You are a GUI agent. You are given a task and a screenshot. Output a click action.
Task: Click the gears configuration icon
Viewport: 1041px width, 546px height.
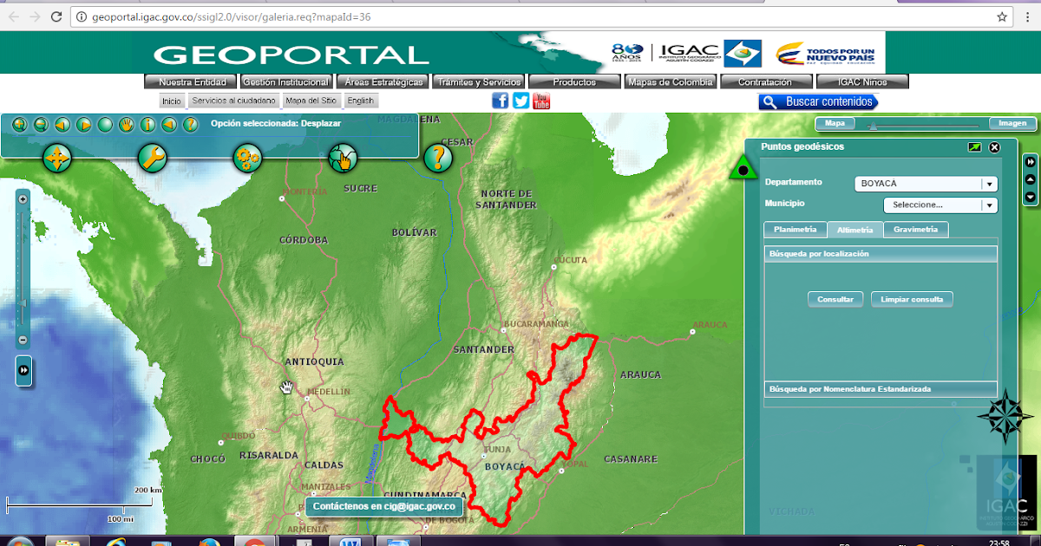tap(247, 157)
